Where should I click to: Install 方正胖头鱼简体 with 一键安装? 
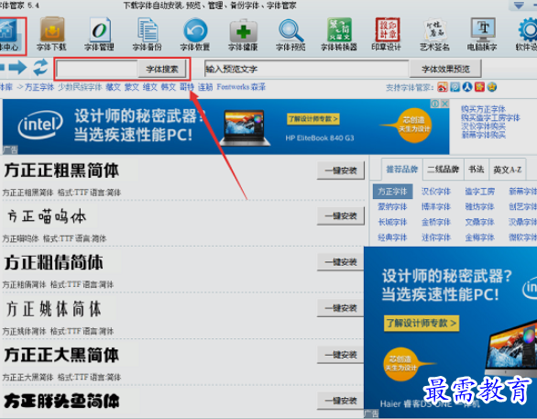340,401
